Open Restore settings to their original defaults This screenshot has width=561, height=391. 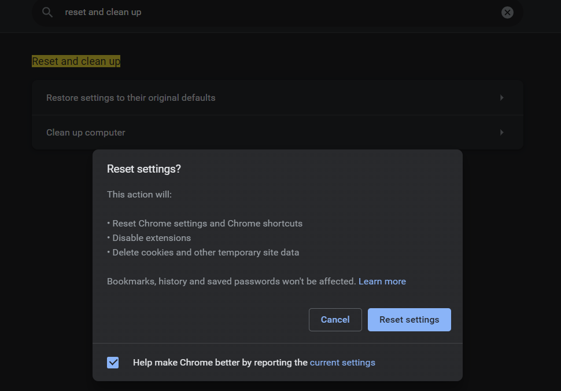pyautogui.click(x=277, y=97)
